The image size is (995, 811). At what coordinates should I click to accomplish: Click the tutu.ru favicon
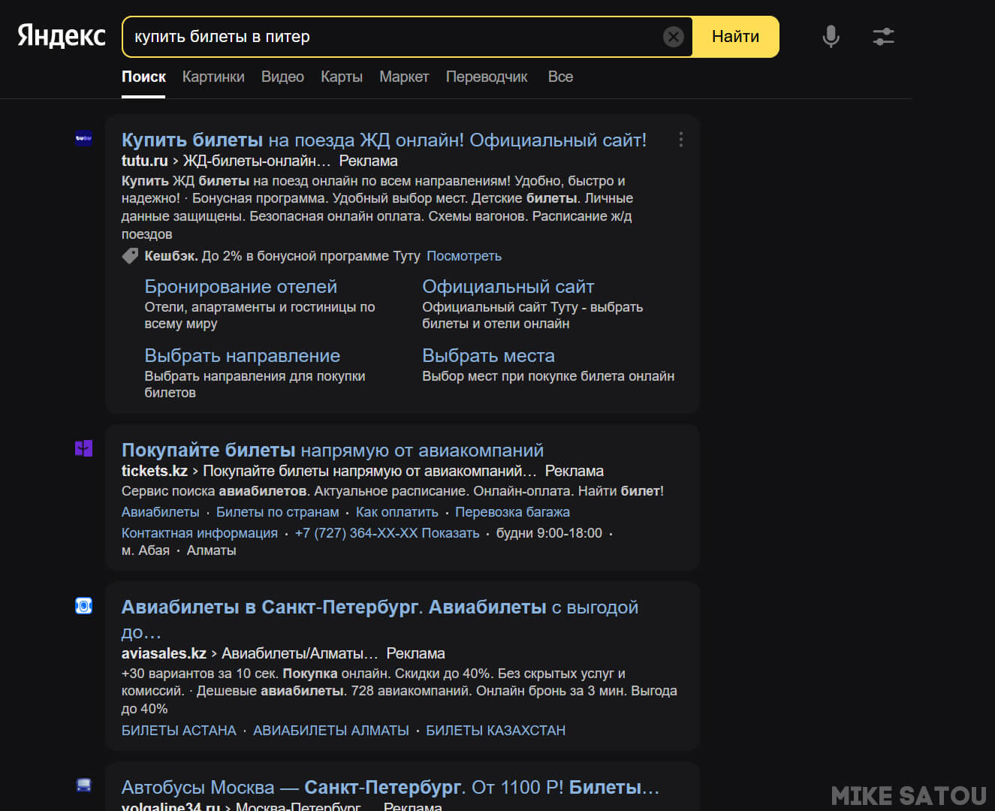(83, 138)
